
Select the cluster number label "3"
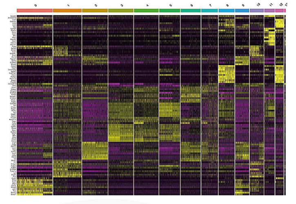click(x=122, y=5)
